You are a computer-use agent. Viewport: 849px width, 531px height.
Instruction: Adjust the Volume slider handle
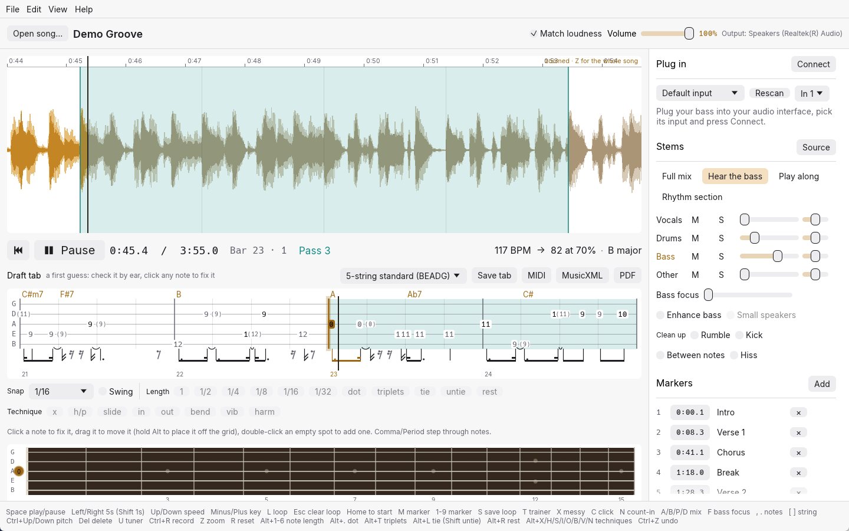689,34
